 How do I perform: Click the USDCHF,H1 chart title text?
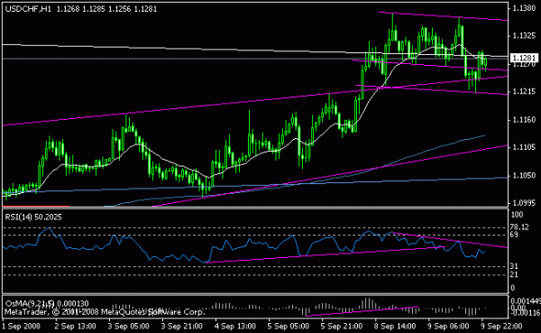pyautogui.click(x=28, y=9)
